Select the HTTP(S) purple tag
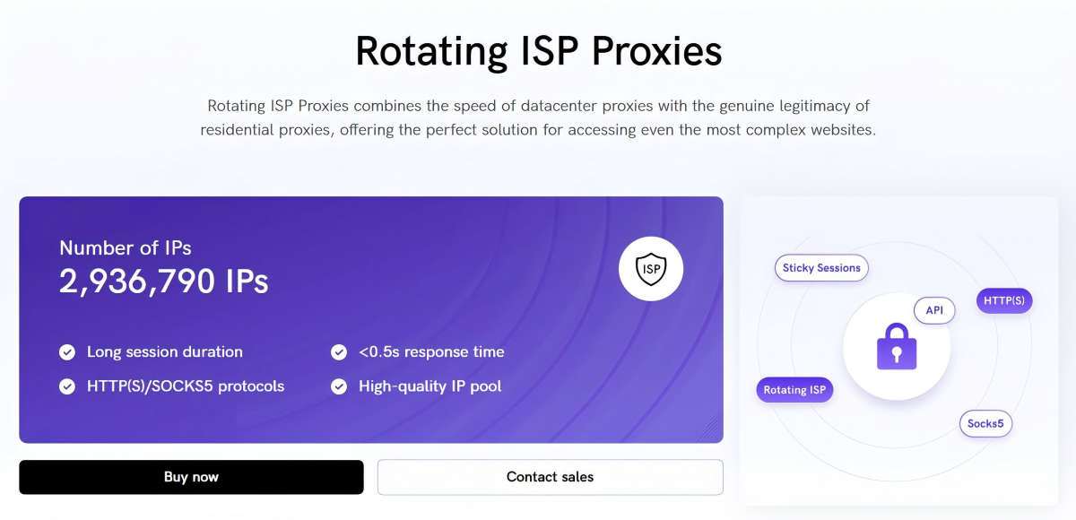This screenshot has width=1076, height=520. click(1004, 301)
